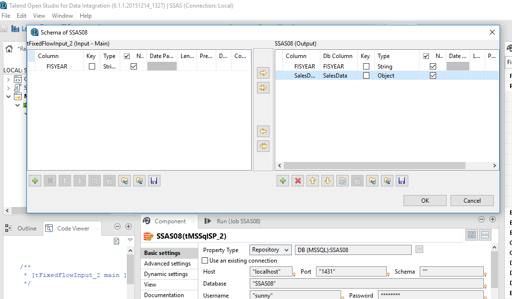Toggle Key checkbox for output FISYEAR row
Image resolution: width=512 pixels, height=299 pixels.
pos(366,67)
